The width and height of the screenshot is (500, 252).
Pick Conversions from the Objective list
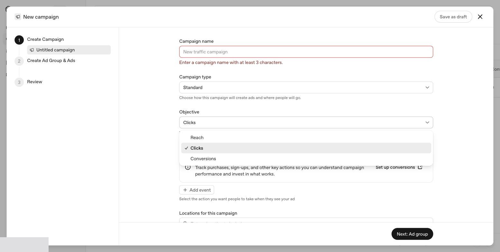(306, 159)
